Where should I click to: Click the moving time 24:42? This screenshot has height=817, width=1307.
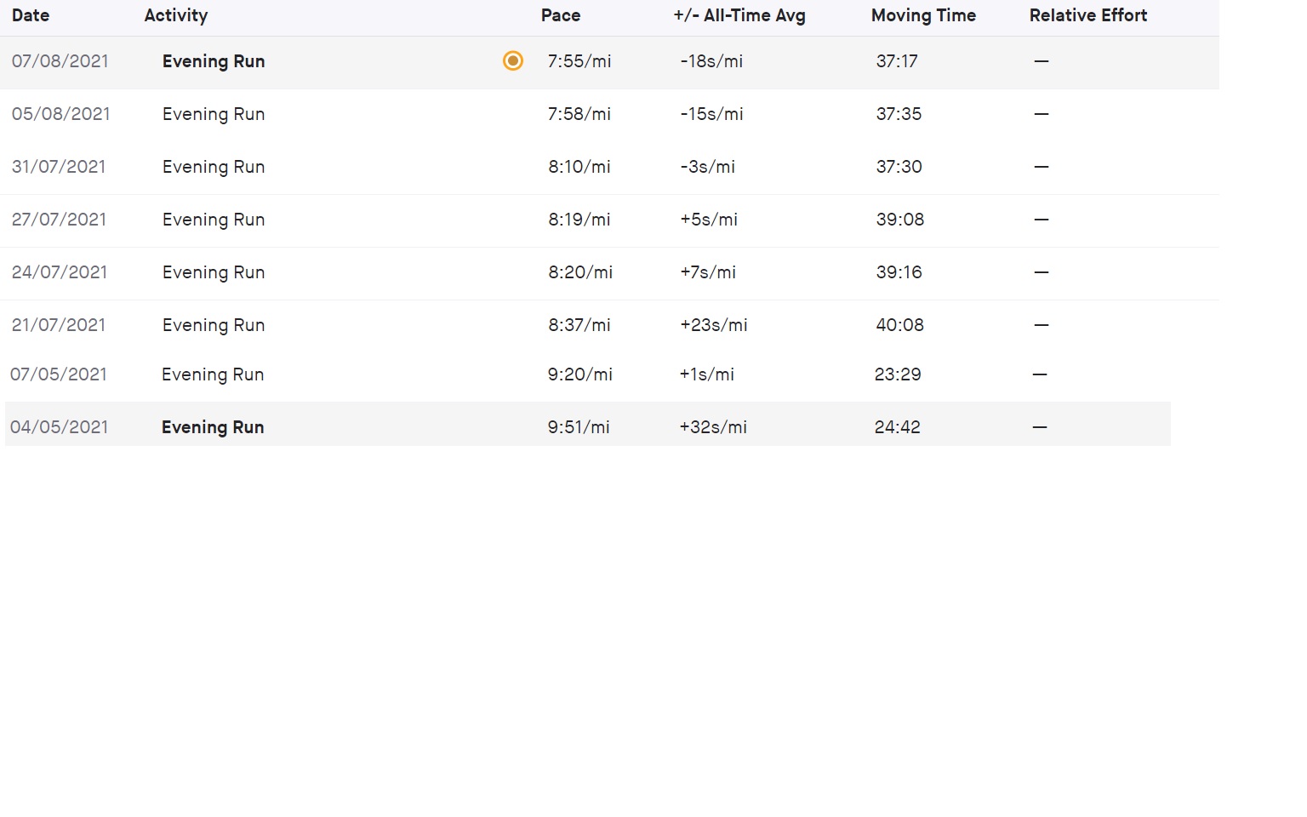[898, 427]
